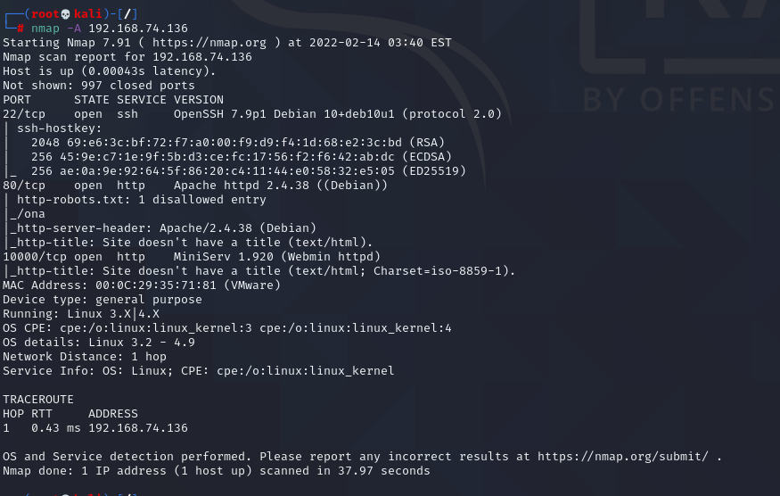Screen dimensions: 780x496
Task: Click the TRACEROUTE heading
Action: point(38,400)
